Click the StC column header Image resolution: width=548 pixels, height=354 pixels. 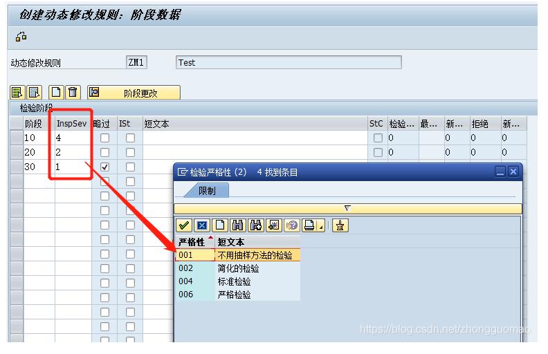[378, 124]
